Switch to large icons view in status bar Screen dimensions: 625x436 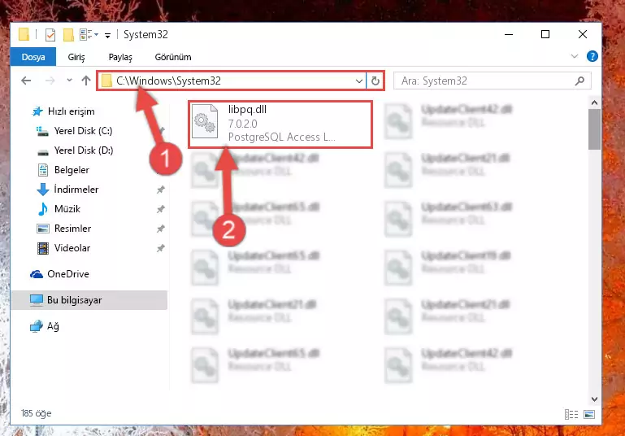pyautogui.click(x=589, y=415)
